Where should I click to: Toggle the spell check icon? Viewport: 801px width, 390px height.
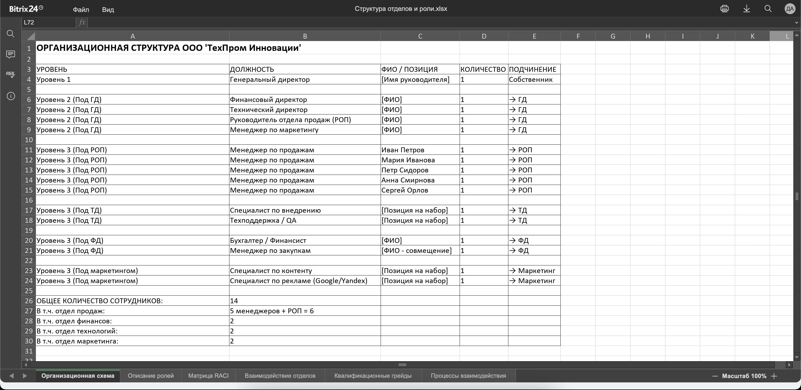tap(11, 75)
